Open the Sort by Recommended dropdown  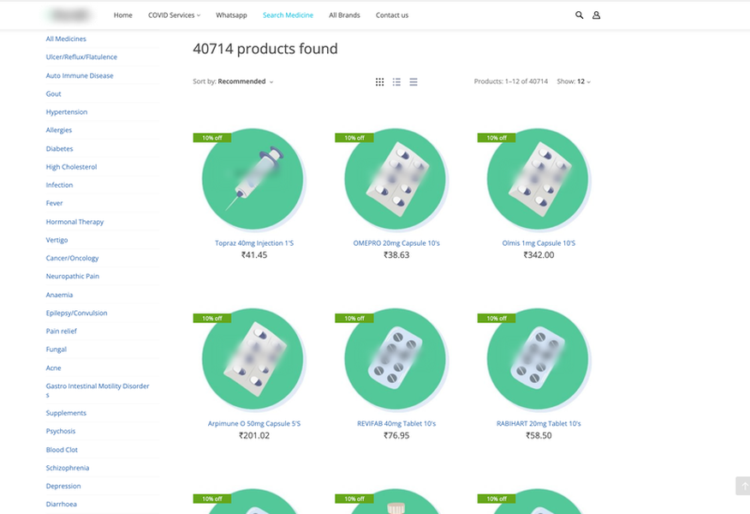tap(233, 82)
